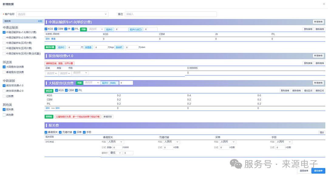Click 新增表格 in the 中港运输拼车v1.0 header

pos(318,22)
